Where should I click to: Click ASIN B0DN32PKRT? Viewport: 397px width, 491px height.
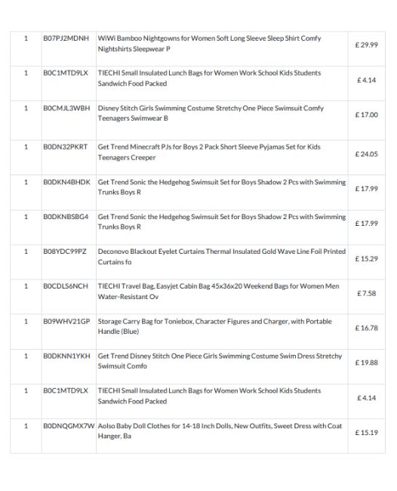[x=66, y=147]
